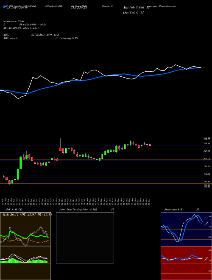This screenshot has height=280, width=212.
Task: Click the 'ADX: 26.11 +DY: 25.91 -DY: 15.18' header
Action: coord(26,214)
